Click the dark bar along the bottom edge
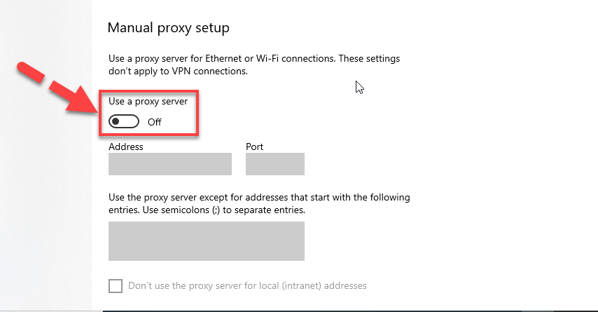 coord(350,311)
